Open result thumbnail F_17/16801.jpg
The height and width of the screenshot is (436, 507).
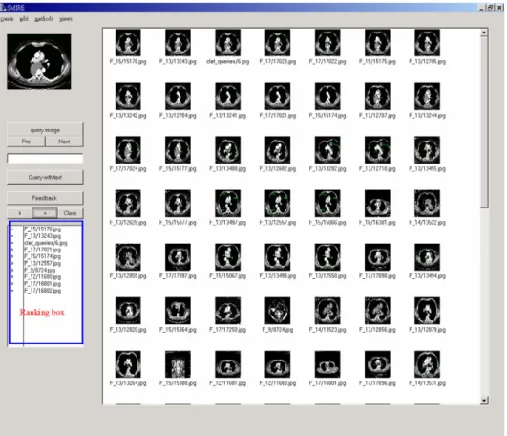point(327,364)
